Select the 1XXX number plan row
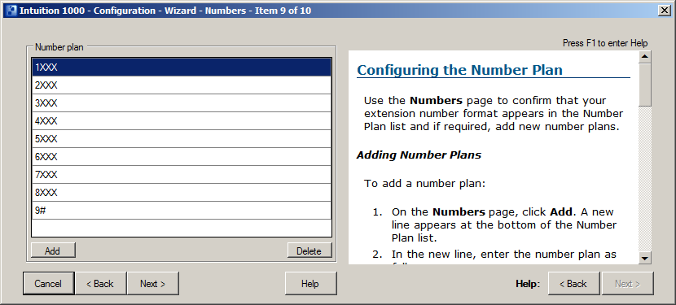 coord(182,68)
